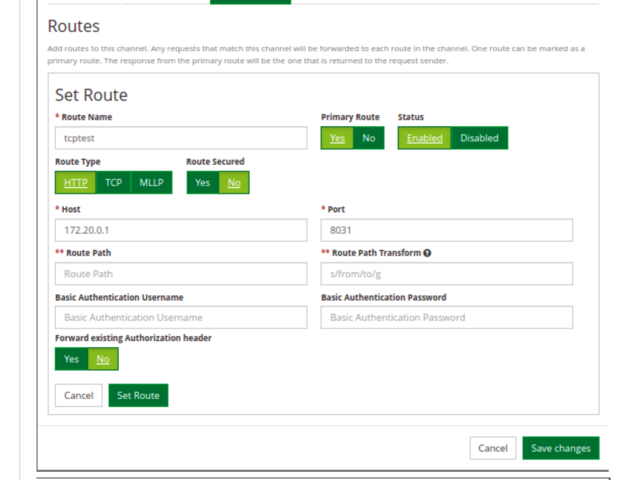
Task: Click the Route Path Transform input
Action: [447, 274]
